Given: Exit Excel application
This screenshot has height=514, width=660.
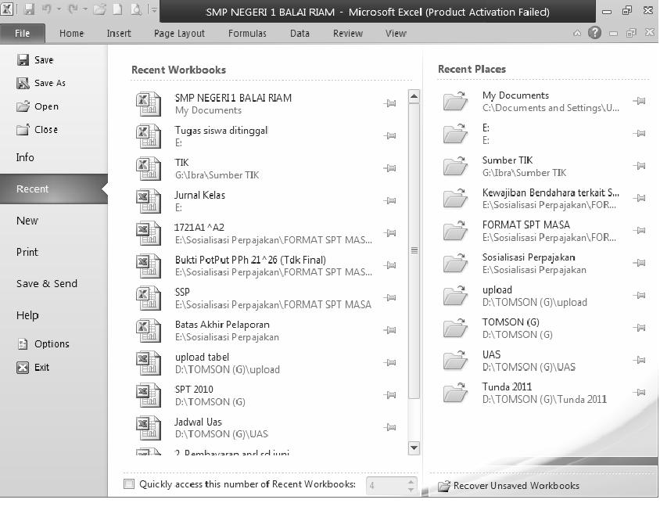Looking at the screenshot, I should pyautogui.click(x=32, y=368).
